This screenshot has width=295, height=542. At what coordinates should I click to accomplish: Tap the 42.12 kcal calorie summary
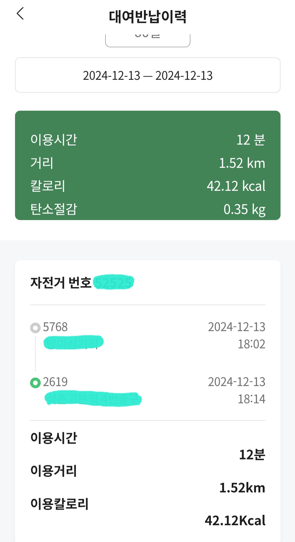[236, 186]
